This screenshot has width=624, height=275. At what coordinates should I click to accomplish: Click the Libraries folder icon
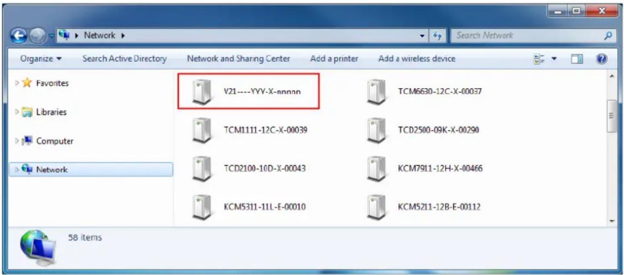click(x=27, y=112)
